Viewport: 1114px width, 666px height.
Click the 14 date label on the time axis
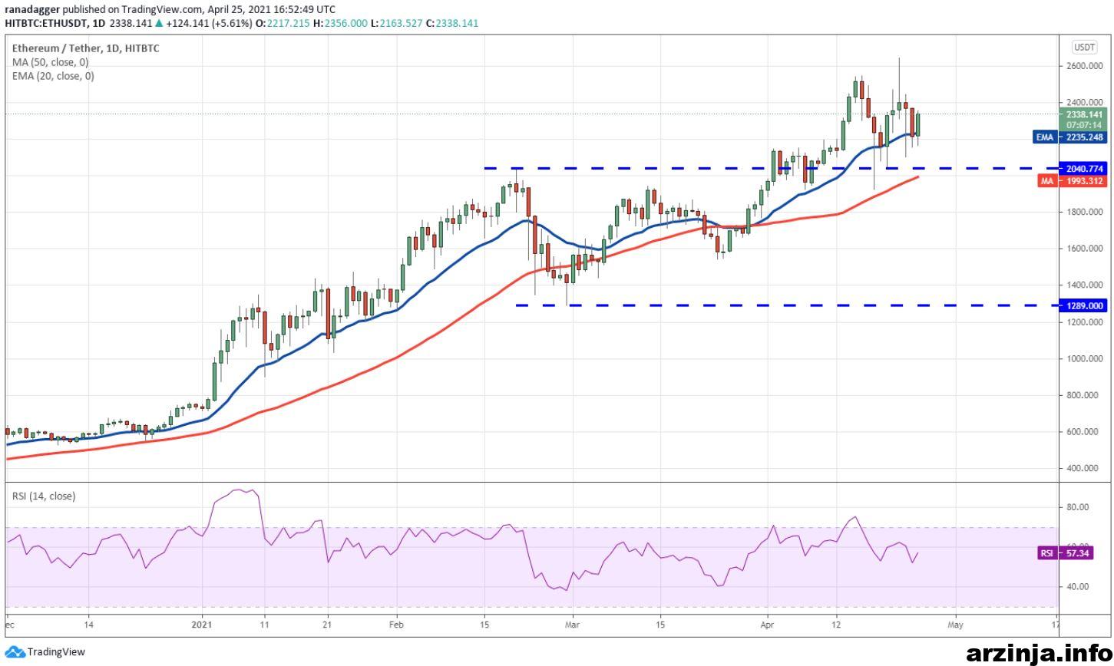[88, 625]
